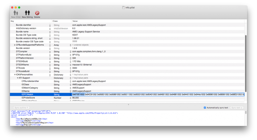Select the IOProbeScore row
Screen dimensions: 257x140
click(x=127, y=98)
